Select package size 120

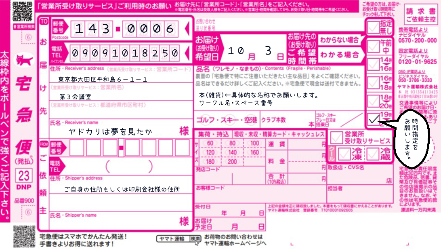click(x=210, y=152)
